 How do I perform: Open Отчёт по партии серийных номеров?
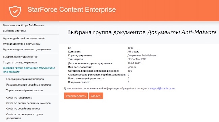point(28,103)
